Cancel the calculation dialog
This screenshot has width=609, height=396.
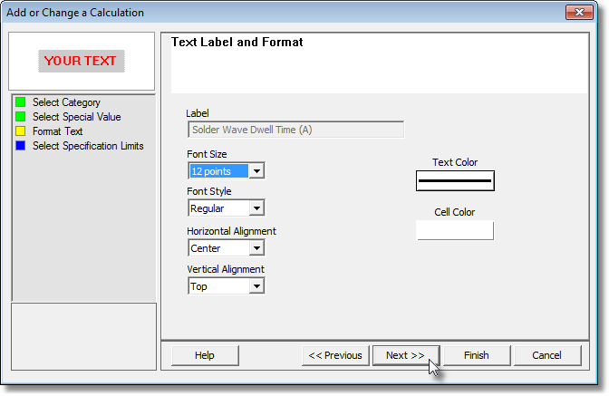[x=547, y=355]
